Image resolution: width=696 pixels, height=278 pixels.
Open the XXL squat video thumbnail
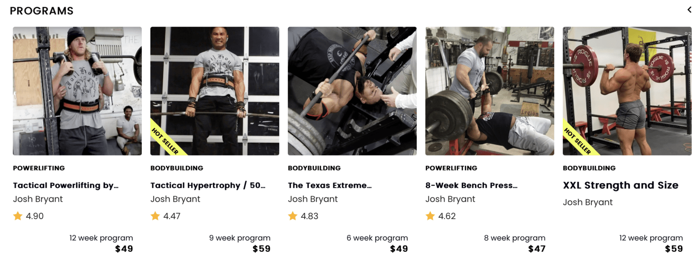pos(627,90)
